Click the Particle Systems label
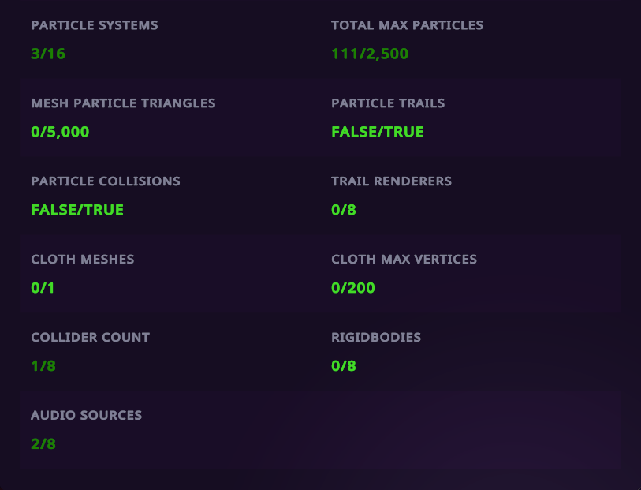The height and width of the screenshot is (490, 641). [95, 25]
